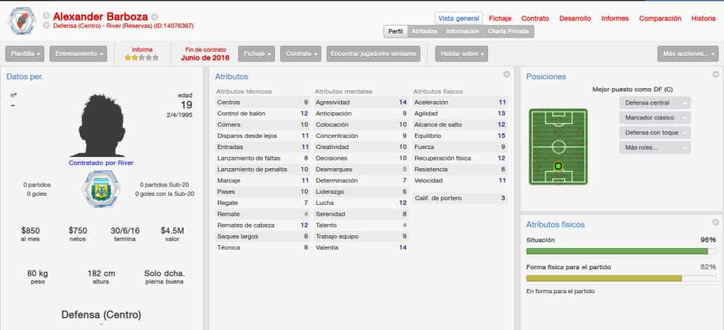Select the Información view toggle
The height and width of the screenshot is (330, 724).
click(462, 31)
